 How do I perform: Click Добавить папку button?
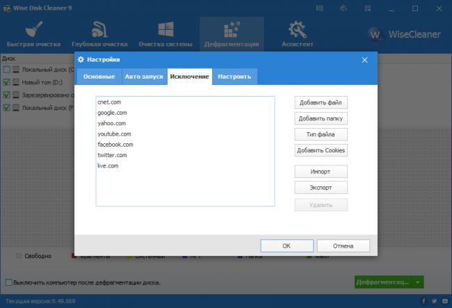[x=321, y=118]
